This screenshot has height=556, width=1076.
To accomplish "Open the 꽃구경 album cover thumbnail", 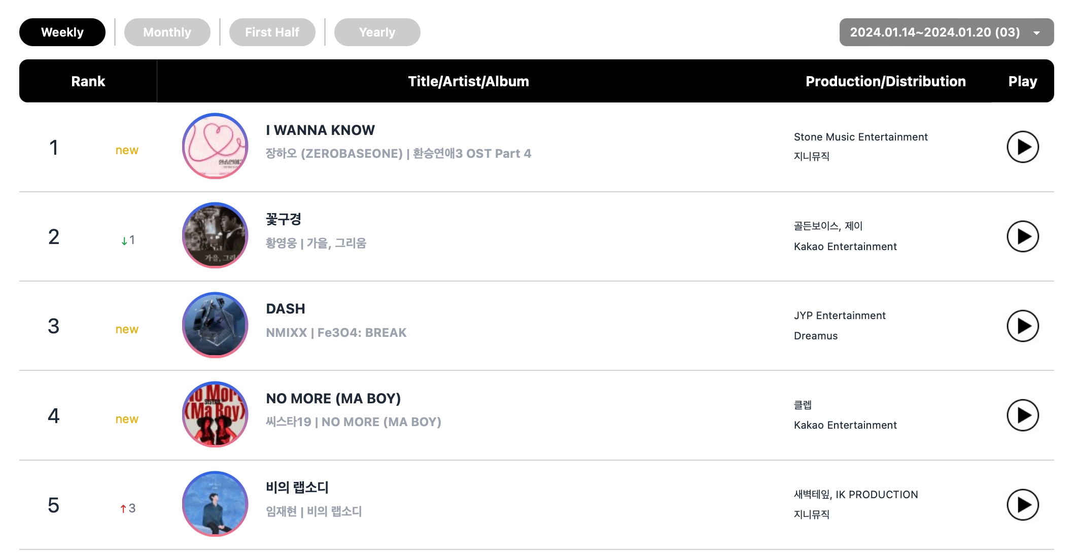I will click(215, 235).
